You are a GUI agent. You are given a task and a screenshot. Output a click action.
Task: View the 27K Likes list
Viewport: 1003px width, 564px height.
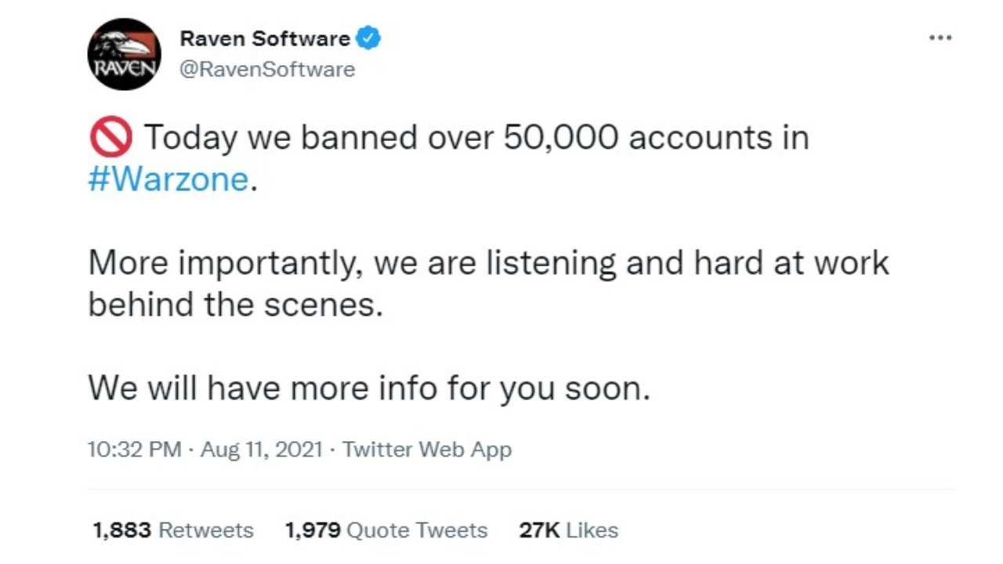click(x=568, y=530)
